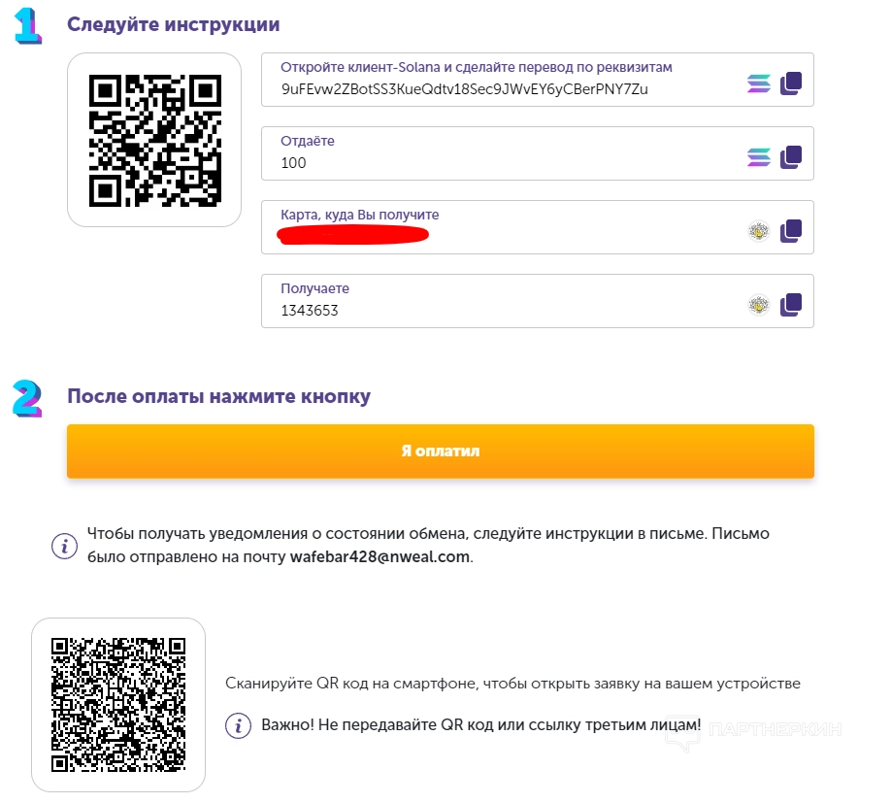Copy the 1343653 receive amount

tap(791, 305)
